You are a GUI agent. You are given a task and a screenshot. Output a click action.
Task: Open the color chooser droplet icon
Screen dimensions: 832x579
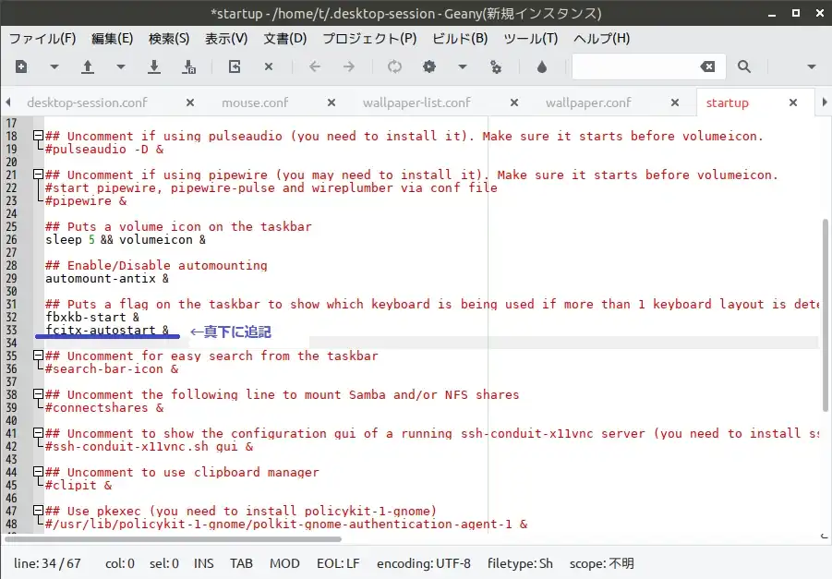tap(542, 66)
